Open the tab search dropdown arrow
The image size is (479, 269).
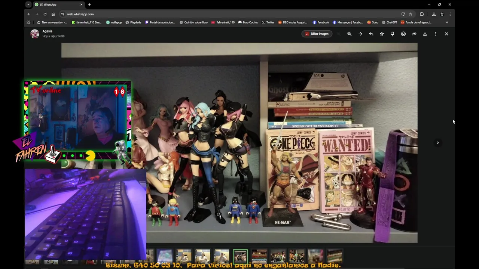point(28,4)
